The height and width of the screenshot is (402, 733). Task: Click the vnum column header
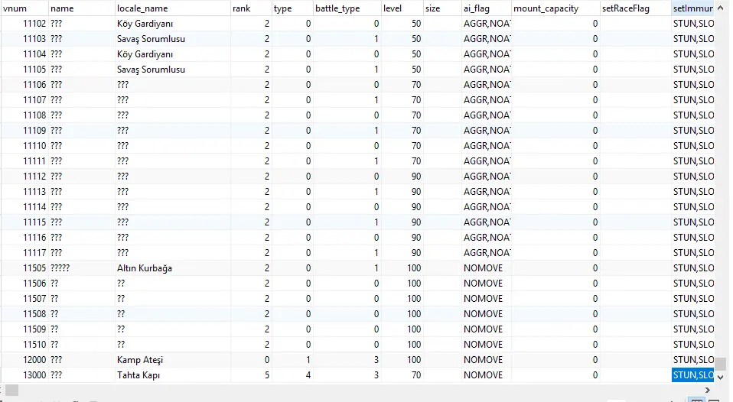[x=15, y=8]
